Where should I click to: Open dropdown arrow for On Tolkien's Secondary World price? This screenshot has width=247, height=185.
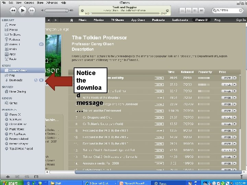click(235, 124)
